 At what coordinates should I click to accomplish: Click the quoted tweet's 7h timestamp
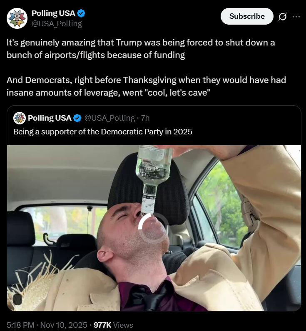click(x=145, y=118)
